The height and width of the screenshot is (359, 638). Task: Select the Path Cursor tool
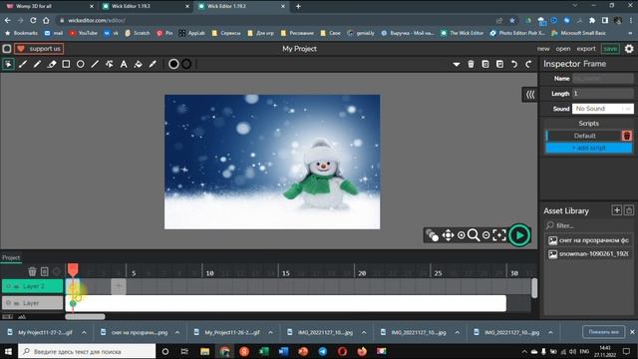[109, 64]
